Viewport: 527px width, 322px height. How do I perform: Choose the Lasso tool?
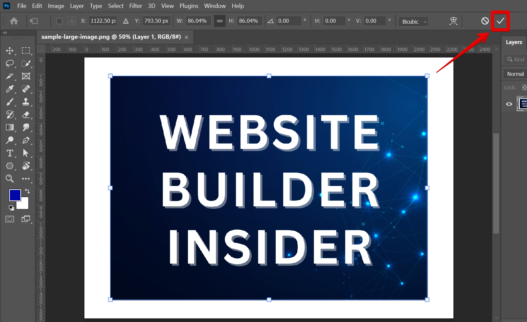click(10, 63)
